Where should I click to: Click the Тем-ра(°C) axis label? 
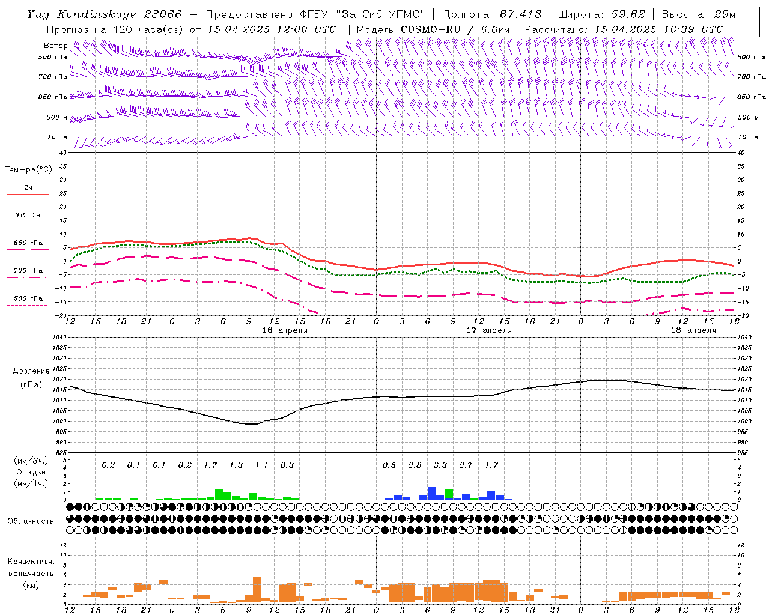[28, 170]
